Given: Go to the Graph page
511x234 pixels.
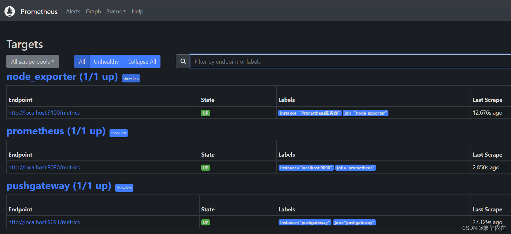Looking at the screenshot, I should pos(93,11).
